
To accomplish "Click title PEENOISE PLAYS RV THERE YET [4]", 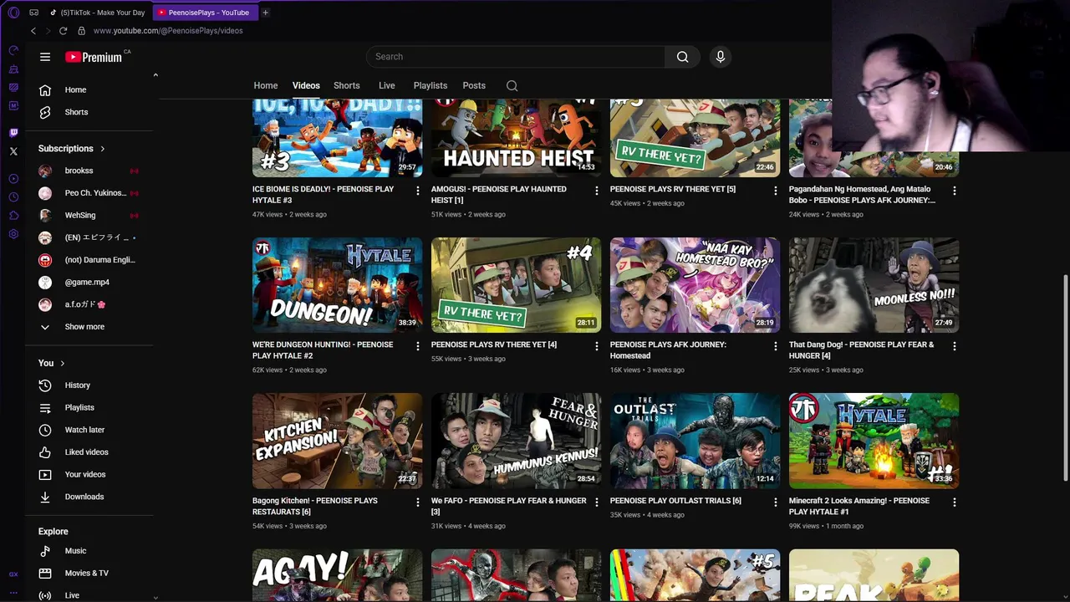I will 494,344.
